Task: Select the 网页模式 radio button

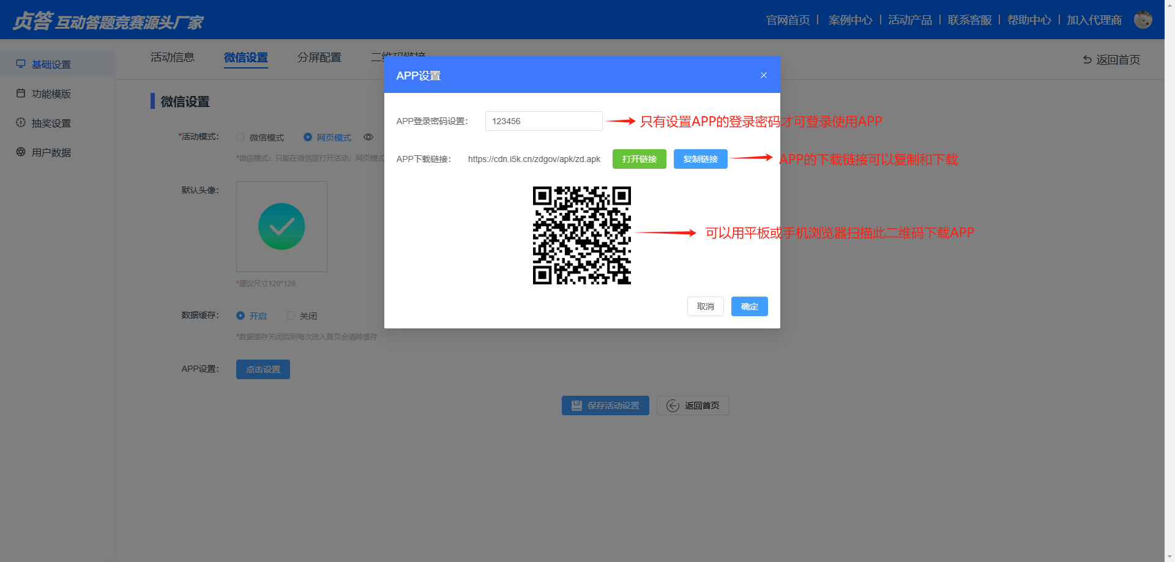Action: pyautogui.click(x=308, y=137)
